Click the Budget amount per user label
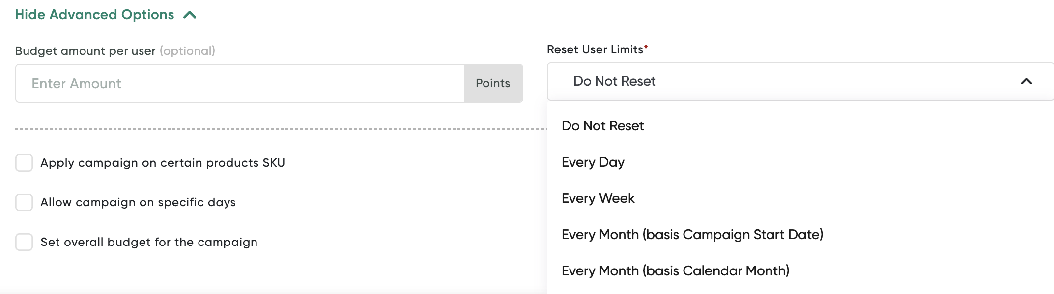 pyautogui.click(x=85, y=51)
